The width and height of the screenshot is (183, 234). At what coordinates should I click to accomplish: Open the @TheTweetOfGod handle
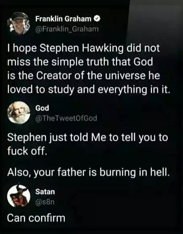[66, 118]
